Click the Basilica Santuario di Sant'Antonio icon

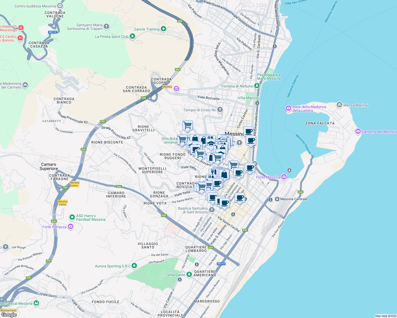(212, 210)
